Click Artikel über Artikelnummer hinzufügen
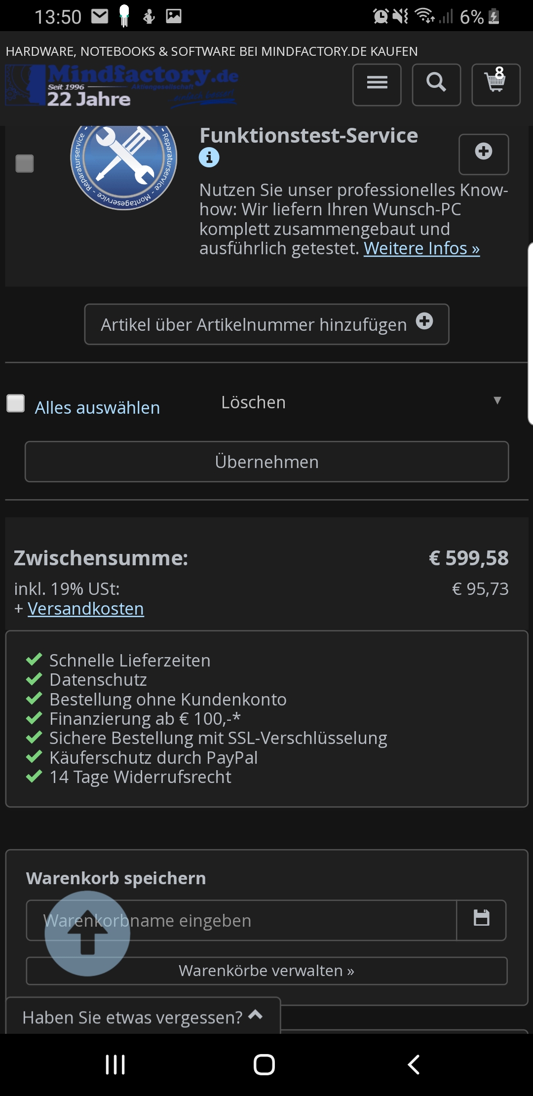The image size is (533, 1096). tap(266, 324)
